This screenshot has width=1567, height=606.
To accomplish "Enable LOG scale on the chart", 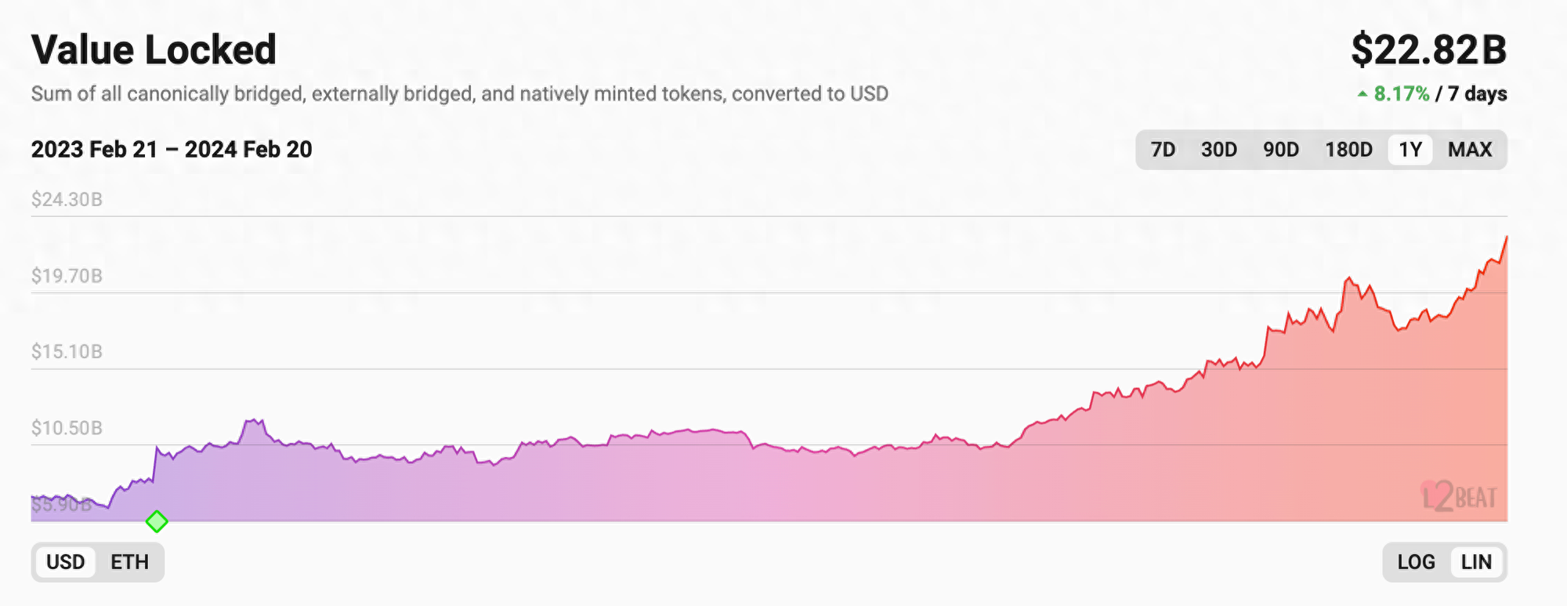I will pyautogui.click(x=1416, y=562).
